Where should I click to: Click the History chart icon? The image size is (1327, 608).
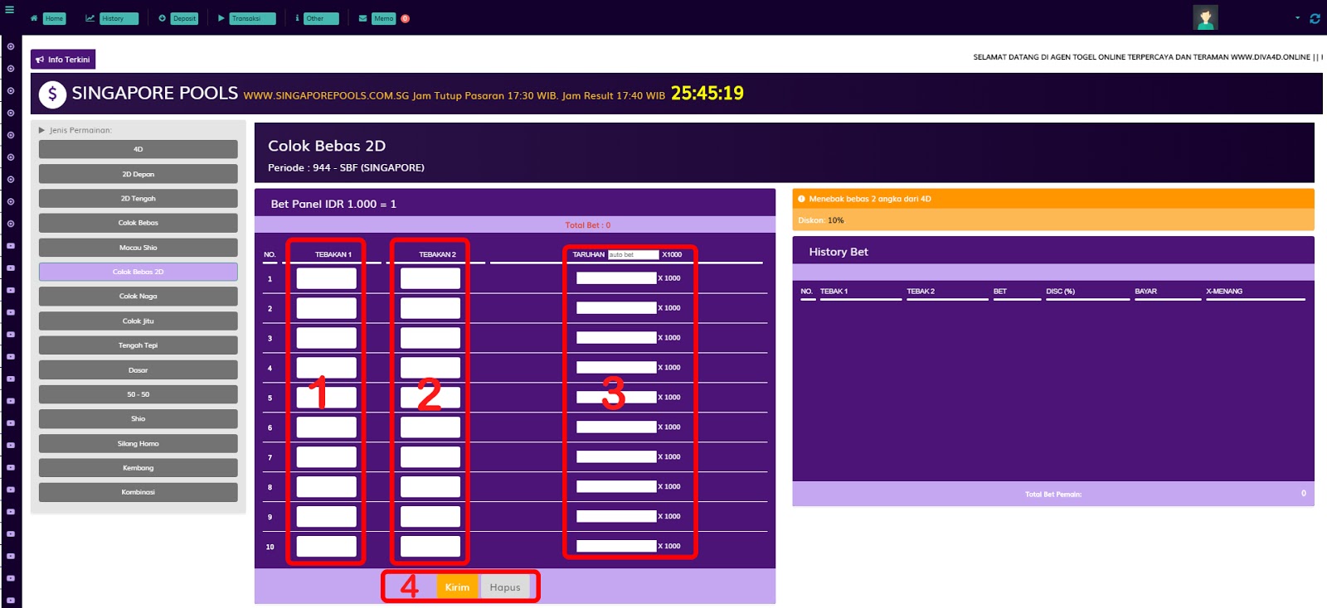[x=90, y=18]
